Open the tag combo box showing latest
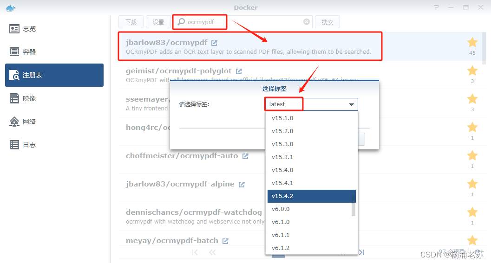The height and width of the screenshot is (263, 491). click(x=311, y=104)
